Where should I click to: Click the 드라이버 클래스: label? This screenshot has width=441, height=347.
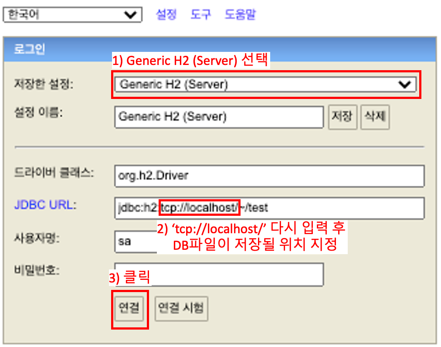point(54,172)
